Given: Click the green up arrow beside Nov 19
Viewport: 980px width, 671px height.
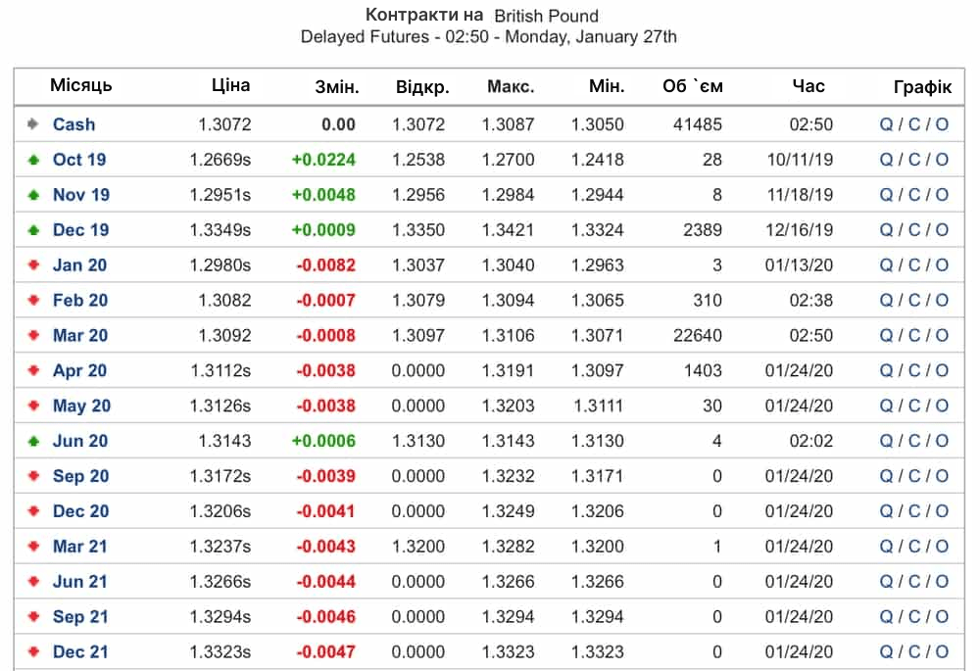Looking at the screenshot, I should 33,194.
